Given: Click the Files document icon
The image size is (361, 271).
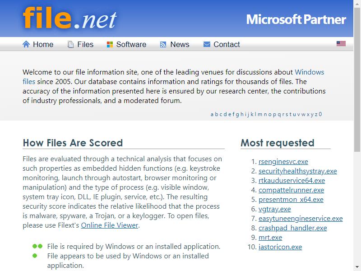Looking at the screenshot, I should tap(70, 44).
